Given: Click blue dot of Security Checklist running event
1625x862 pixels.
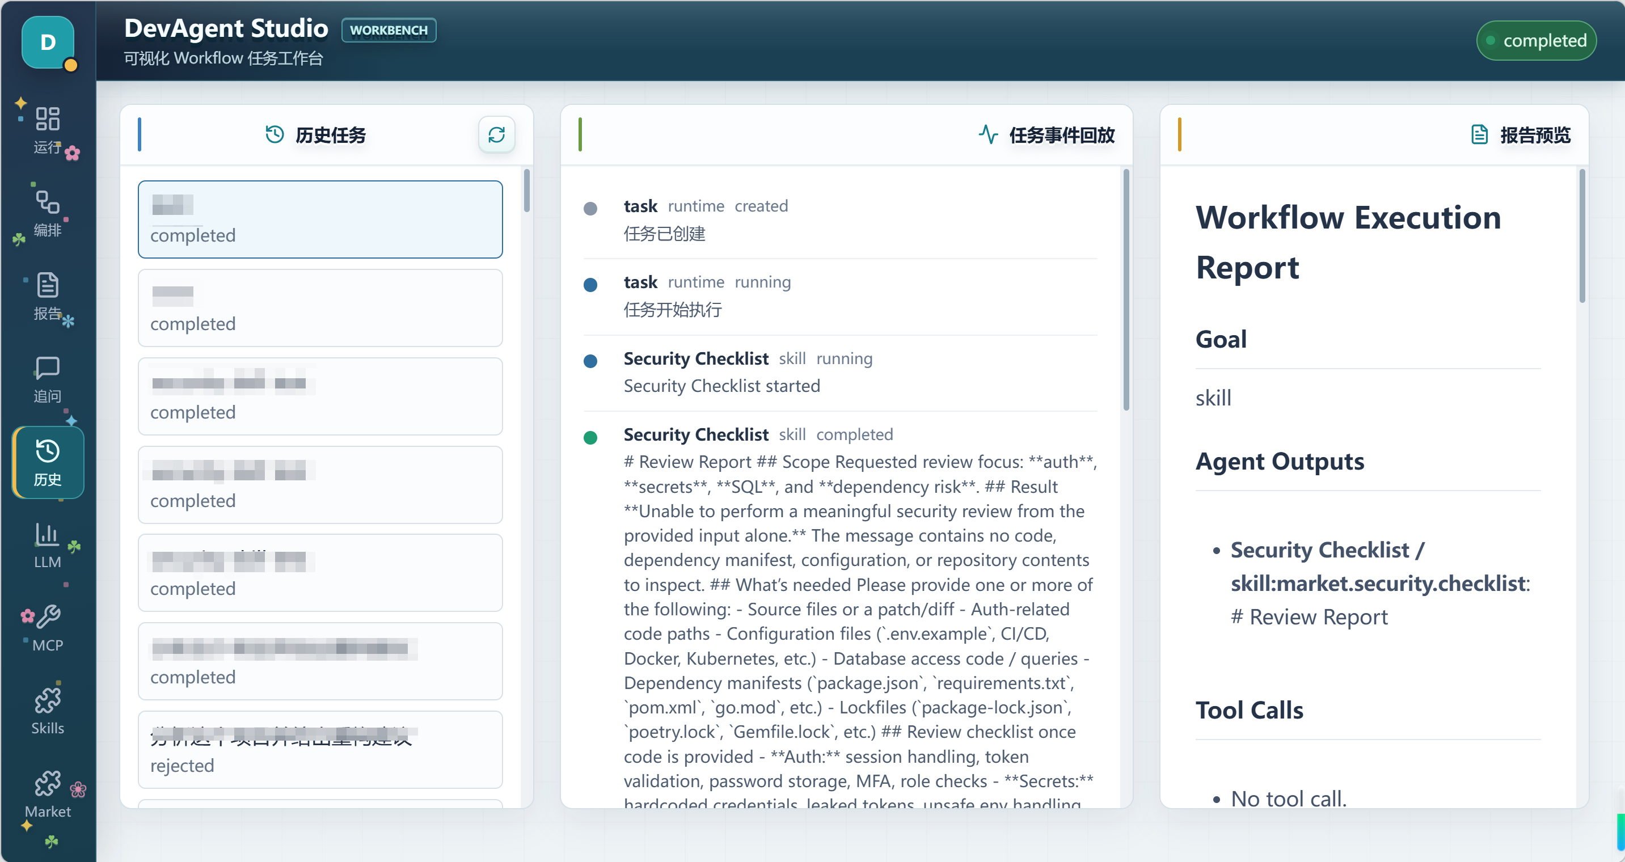Looking at the screenshot, I should tap(590, 361).
